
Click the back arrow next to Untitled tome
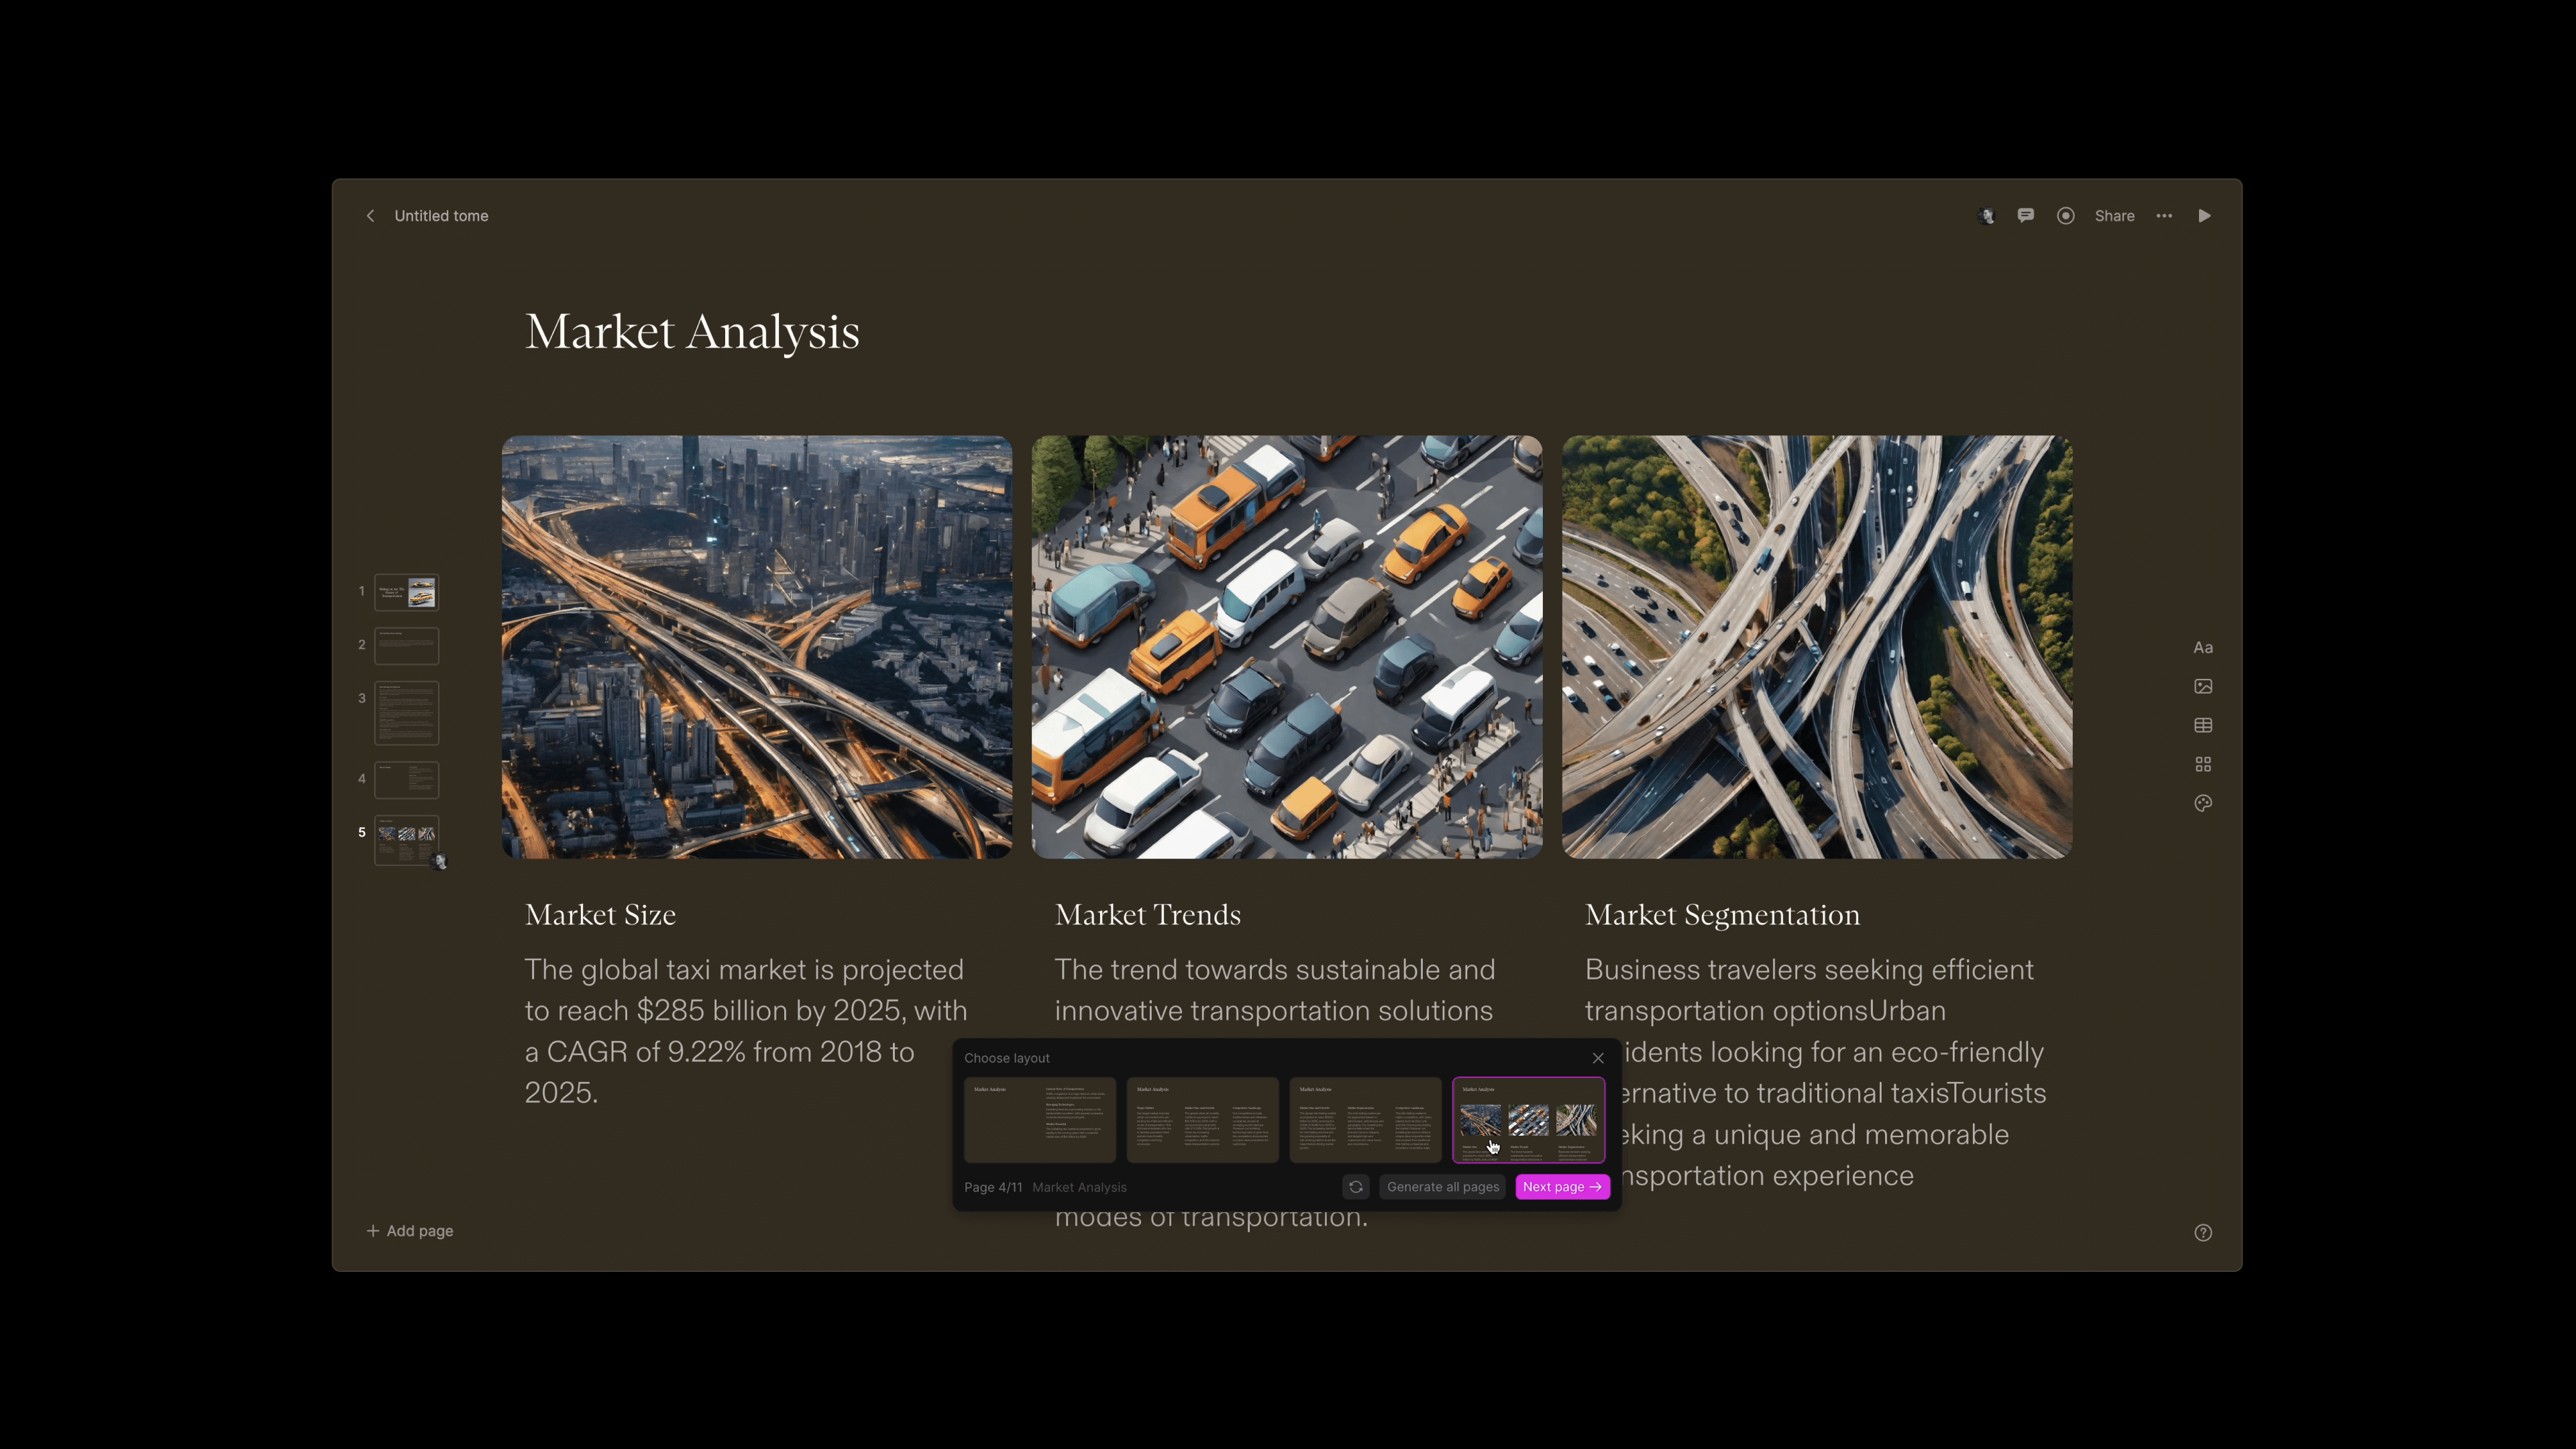[370, 216]
